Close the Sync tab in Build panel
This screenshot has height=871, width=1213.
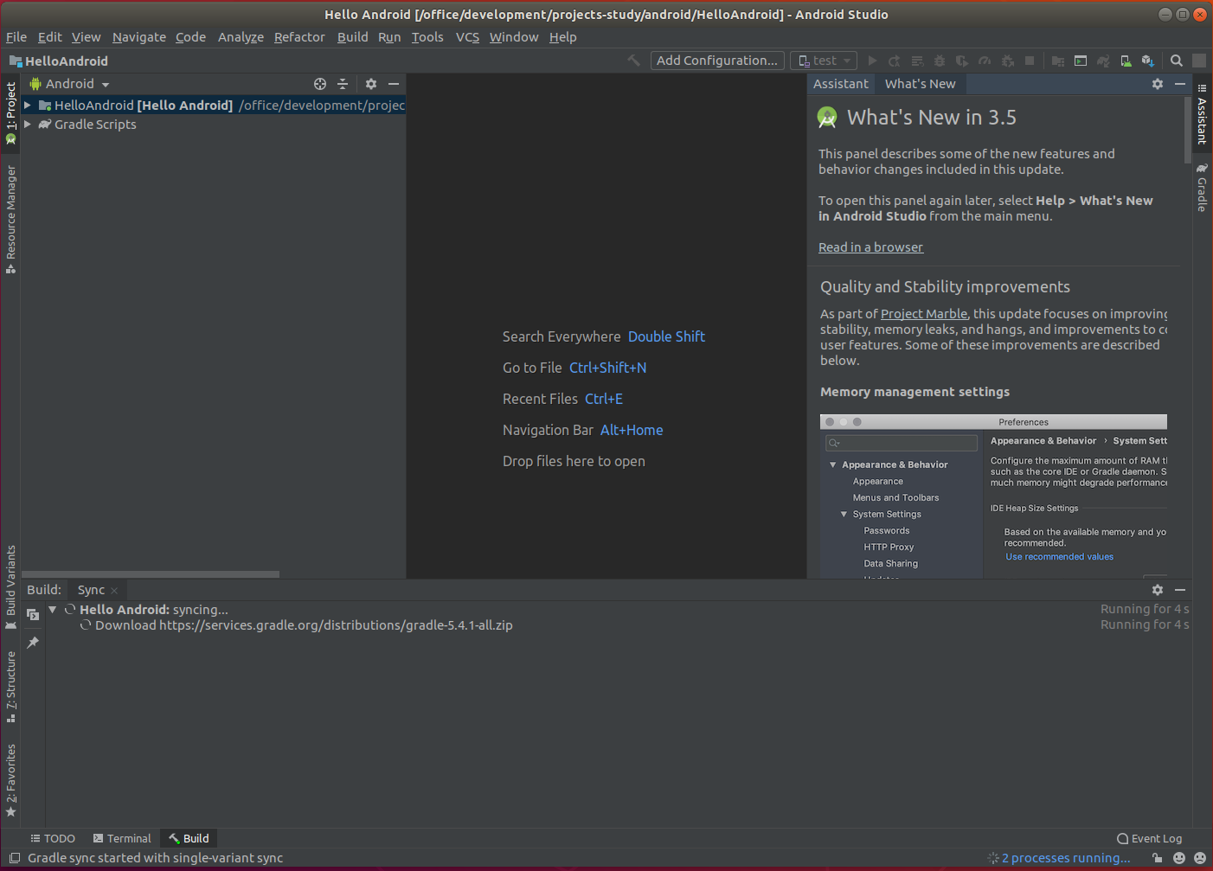point(114,591)
